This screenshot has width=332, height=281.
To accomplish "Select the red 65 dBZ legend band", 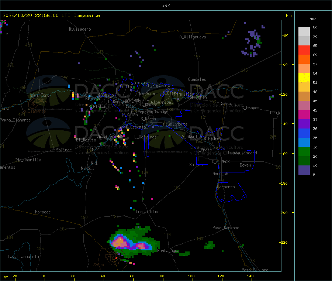I will (304, 50).
